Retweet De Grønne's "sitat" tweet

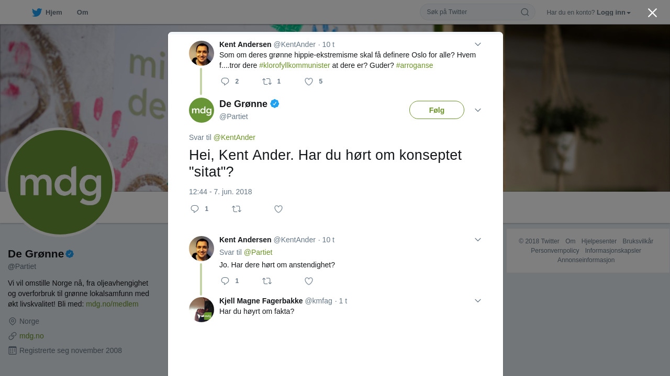[x=237, y=209]
